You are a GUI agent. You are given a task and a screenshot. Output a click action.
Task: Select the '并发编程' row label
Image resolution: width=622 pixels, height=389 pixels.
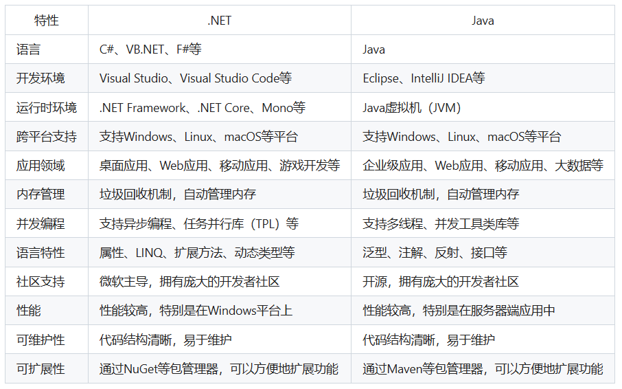coord(47,223)
